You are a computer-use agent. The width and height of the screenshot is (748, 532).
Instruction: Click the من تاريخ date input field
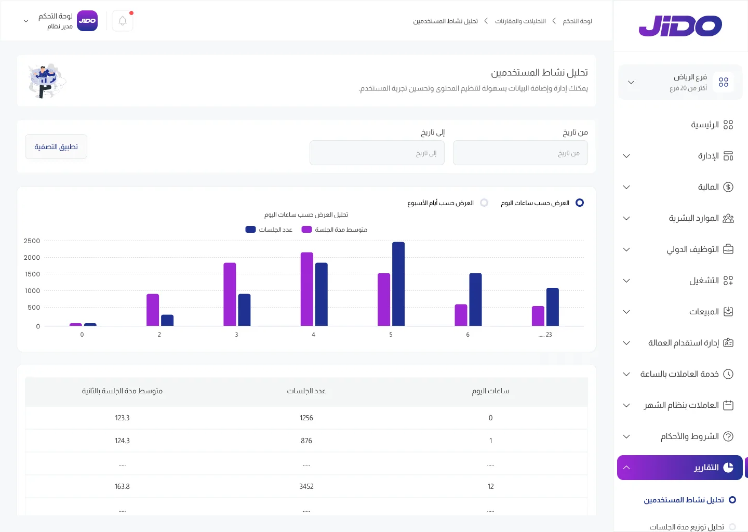click(520, 153)
